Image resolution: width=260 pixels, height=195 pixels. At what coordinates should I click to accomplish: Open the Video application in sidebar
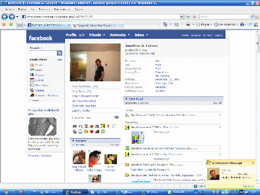point(36,70)
